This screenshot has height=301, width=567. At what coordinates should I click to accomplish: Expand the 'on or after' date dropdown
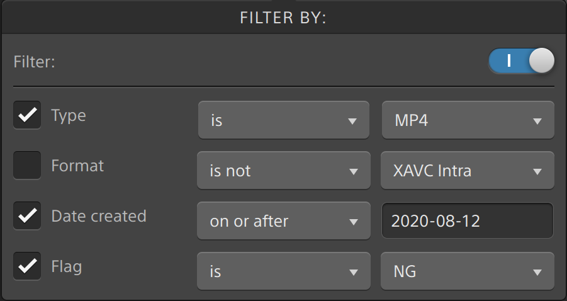[x=283, y=220]
